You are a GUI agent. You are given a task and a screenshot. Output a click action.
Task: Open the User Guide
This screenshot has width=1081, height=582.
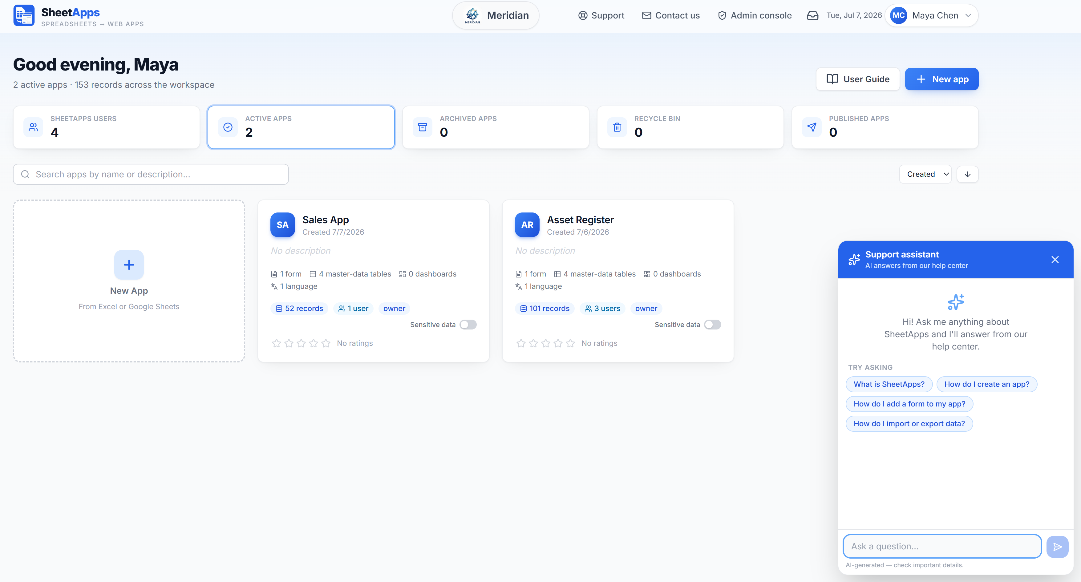[x=858, y=79]
